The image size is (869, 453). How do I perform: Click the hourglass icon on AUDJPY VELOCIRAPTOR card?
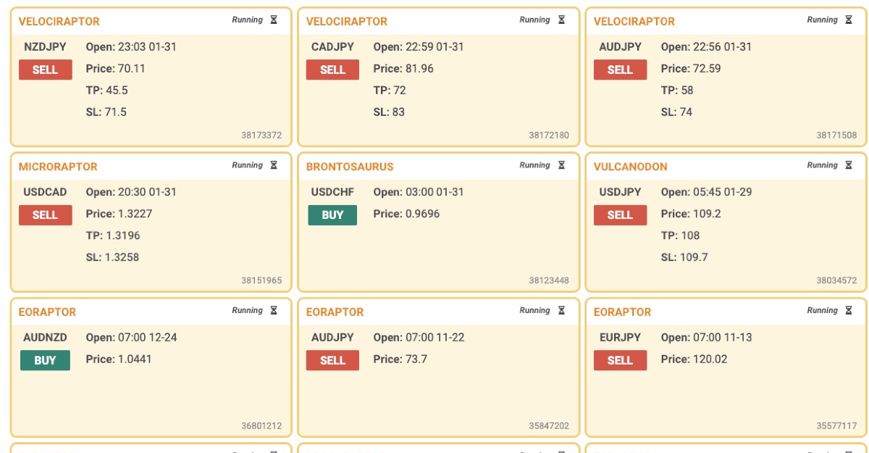848,20
